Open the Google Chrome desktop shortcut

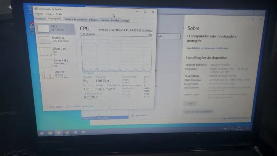(32, 28)
